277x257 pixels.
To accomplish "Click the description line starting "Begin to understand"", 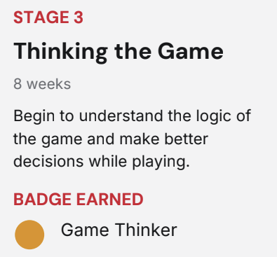I will point(133,116).
